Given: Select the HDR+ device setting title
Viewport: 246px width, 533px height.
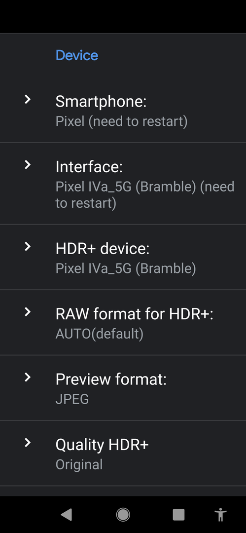Looking at the screenshot, I should click(102, 249).
